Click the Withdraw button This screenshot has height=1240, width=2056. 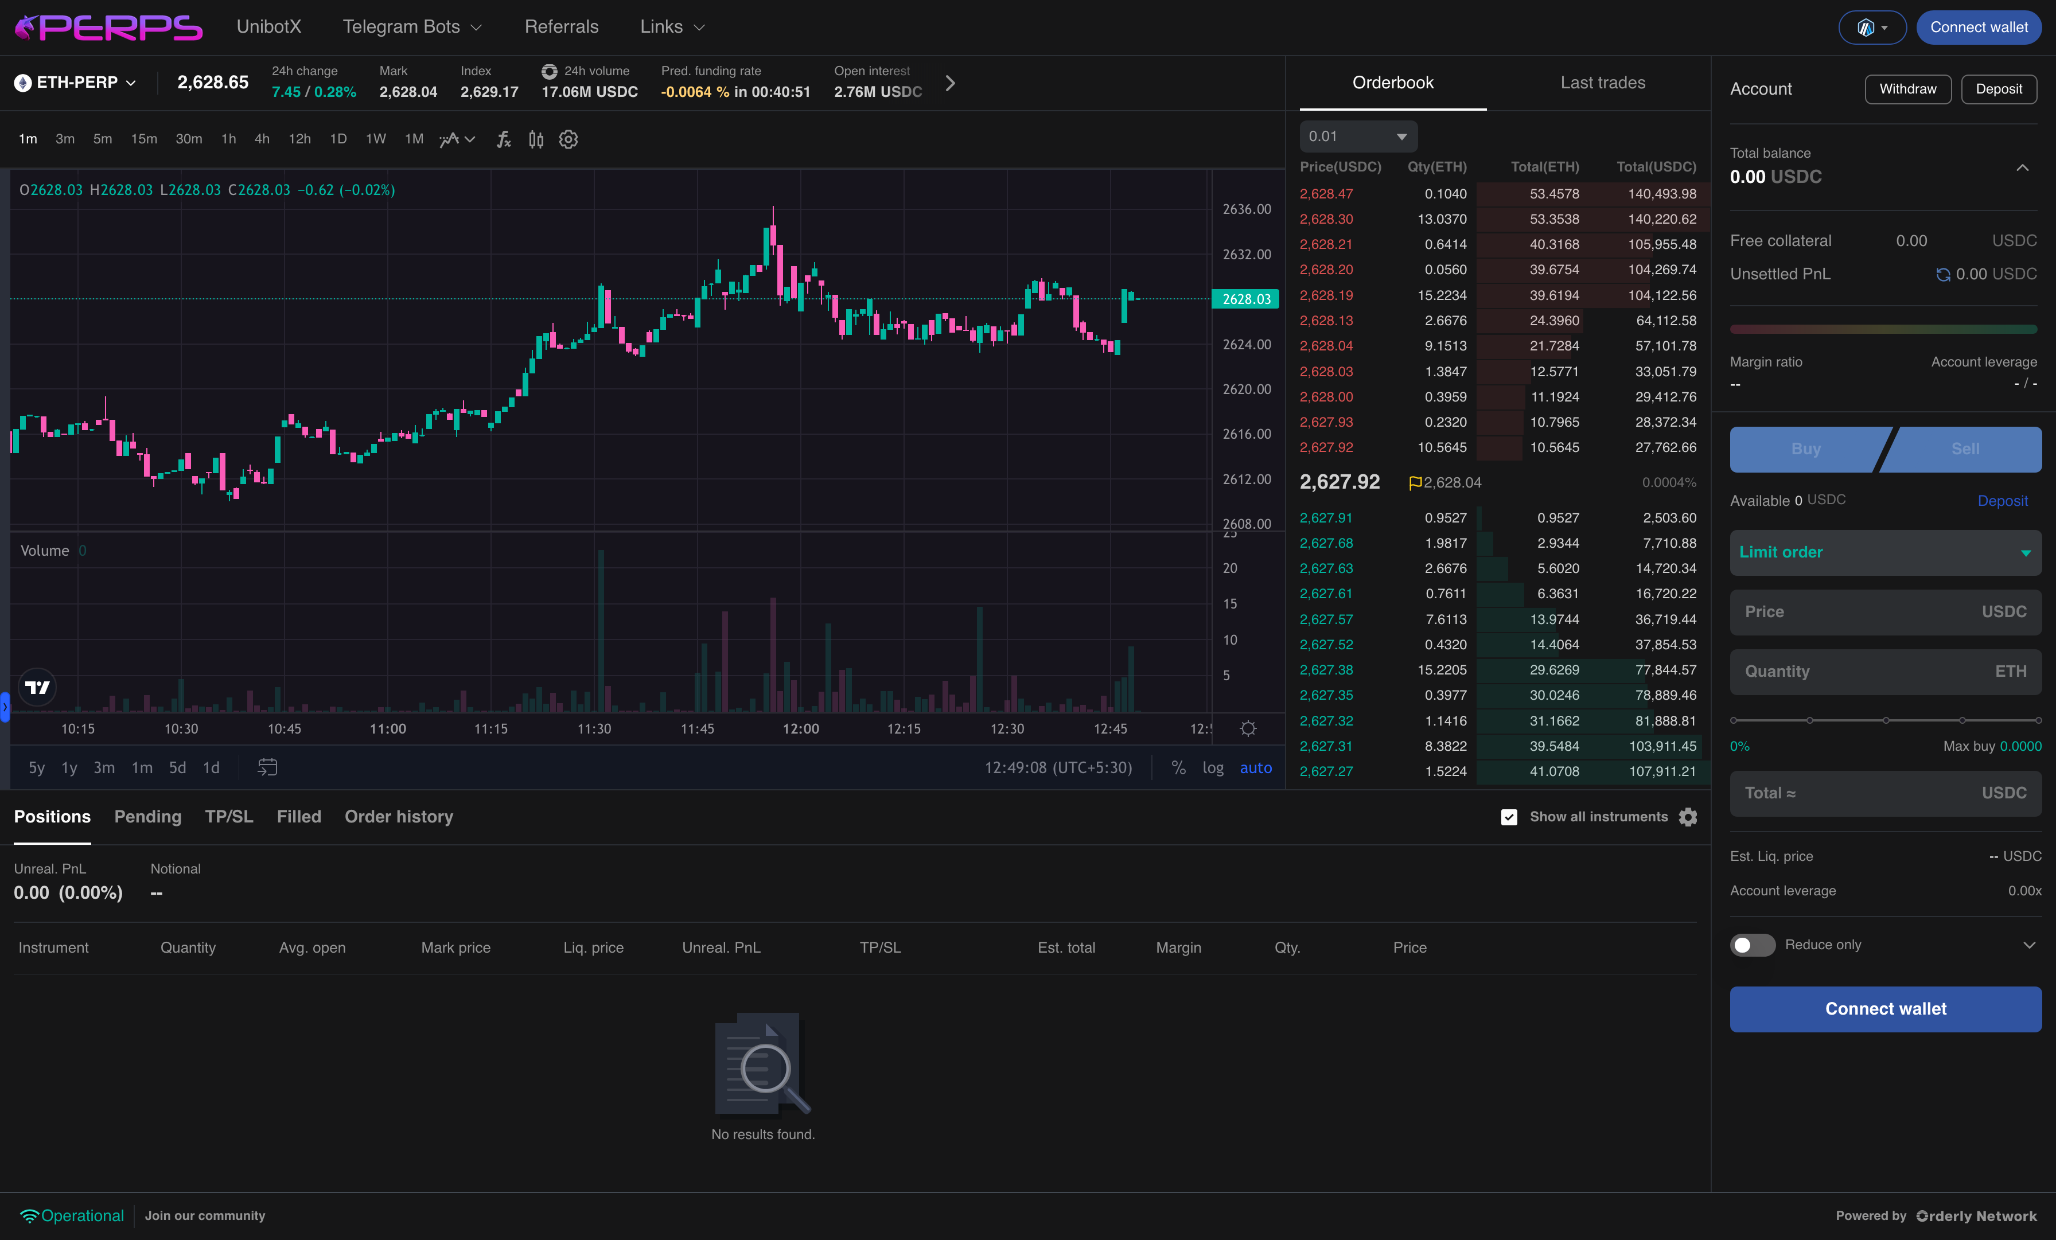click(1909, 88)
